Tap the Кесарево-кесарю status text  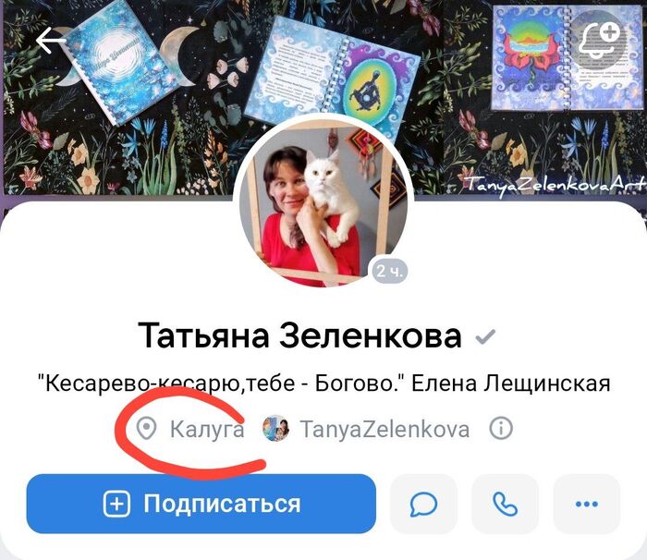pos(323,383)
